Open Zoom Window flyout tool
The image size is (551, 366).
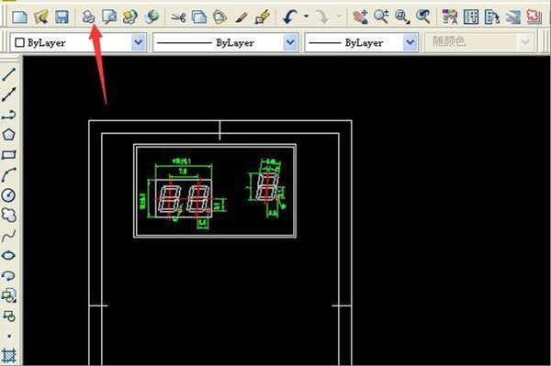pos(402,17)
